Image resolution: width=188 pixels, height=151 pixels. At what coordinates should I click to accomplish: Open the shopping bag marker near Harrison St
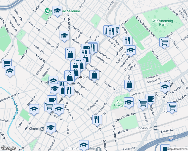94,75
